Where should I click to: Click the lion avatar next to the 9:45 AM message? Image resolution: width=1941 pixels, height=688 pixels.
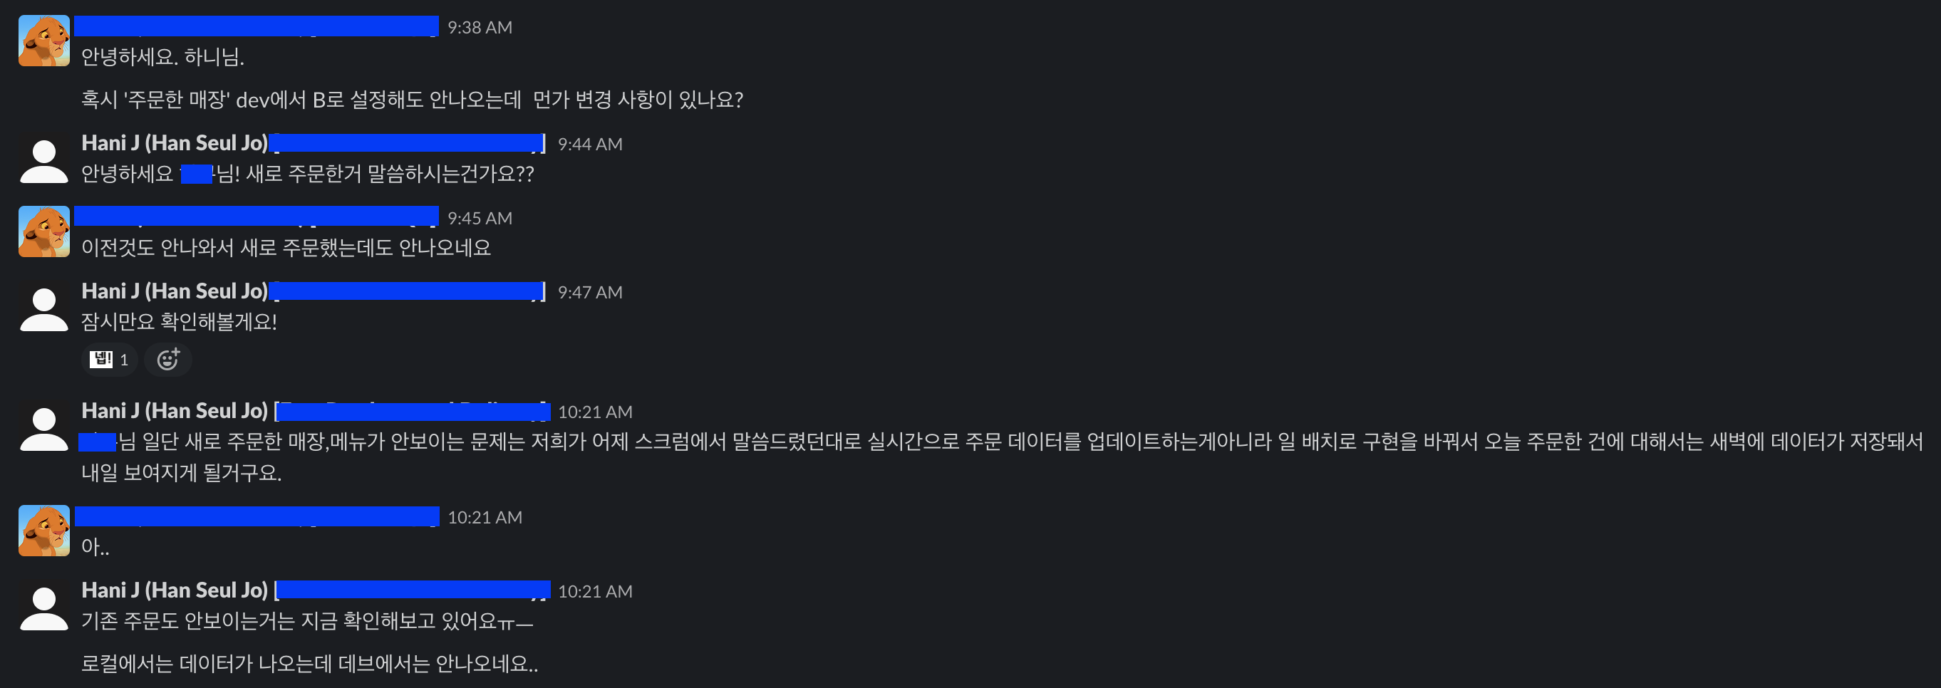(43, 231)
